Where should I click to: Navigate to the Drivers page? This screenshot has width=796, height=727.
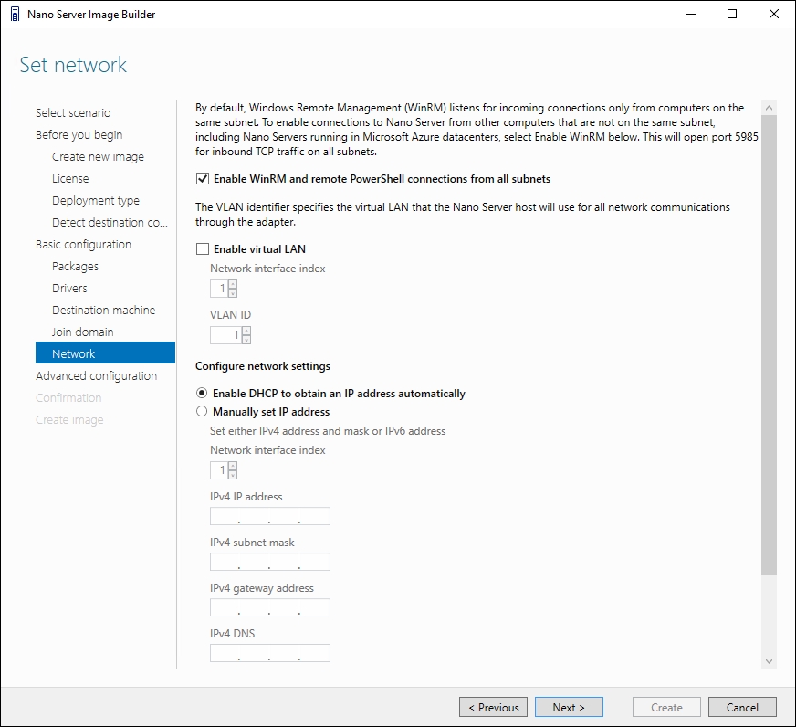(69, 288)
